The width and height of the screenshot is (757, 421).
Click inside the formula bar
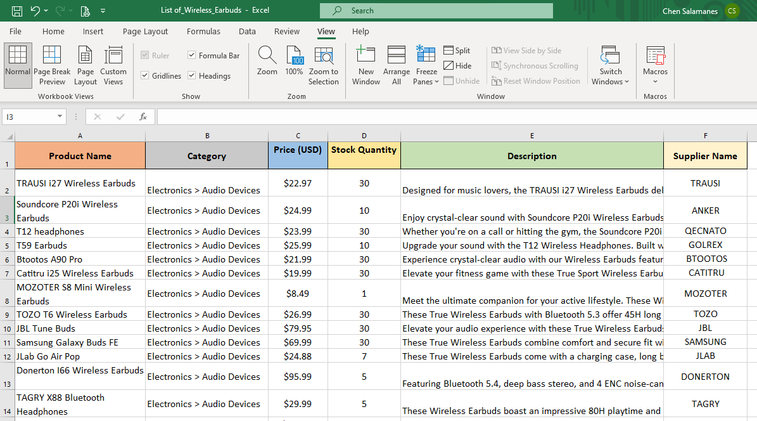click(456, 117)
